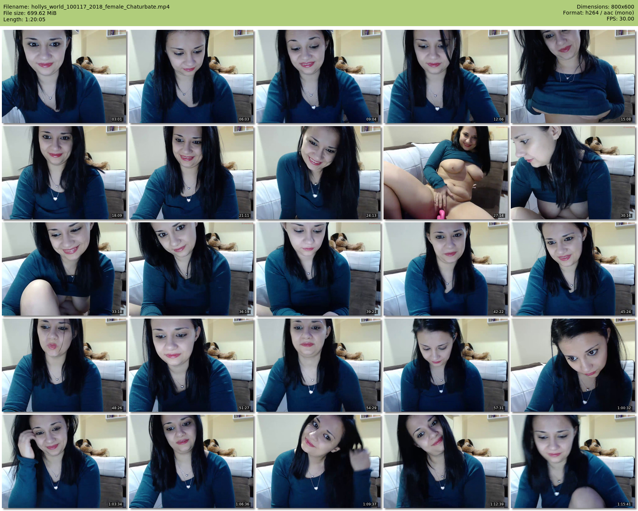Select the frame marked 54:29
Viewport: 638px width, 511px height.
tap(319, 365)
